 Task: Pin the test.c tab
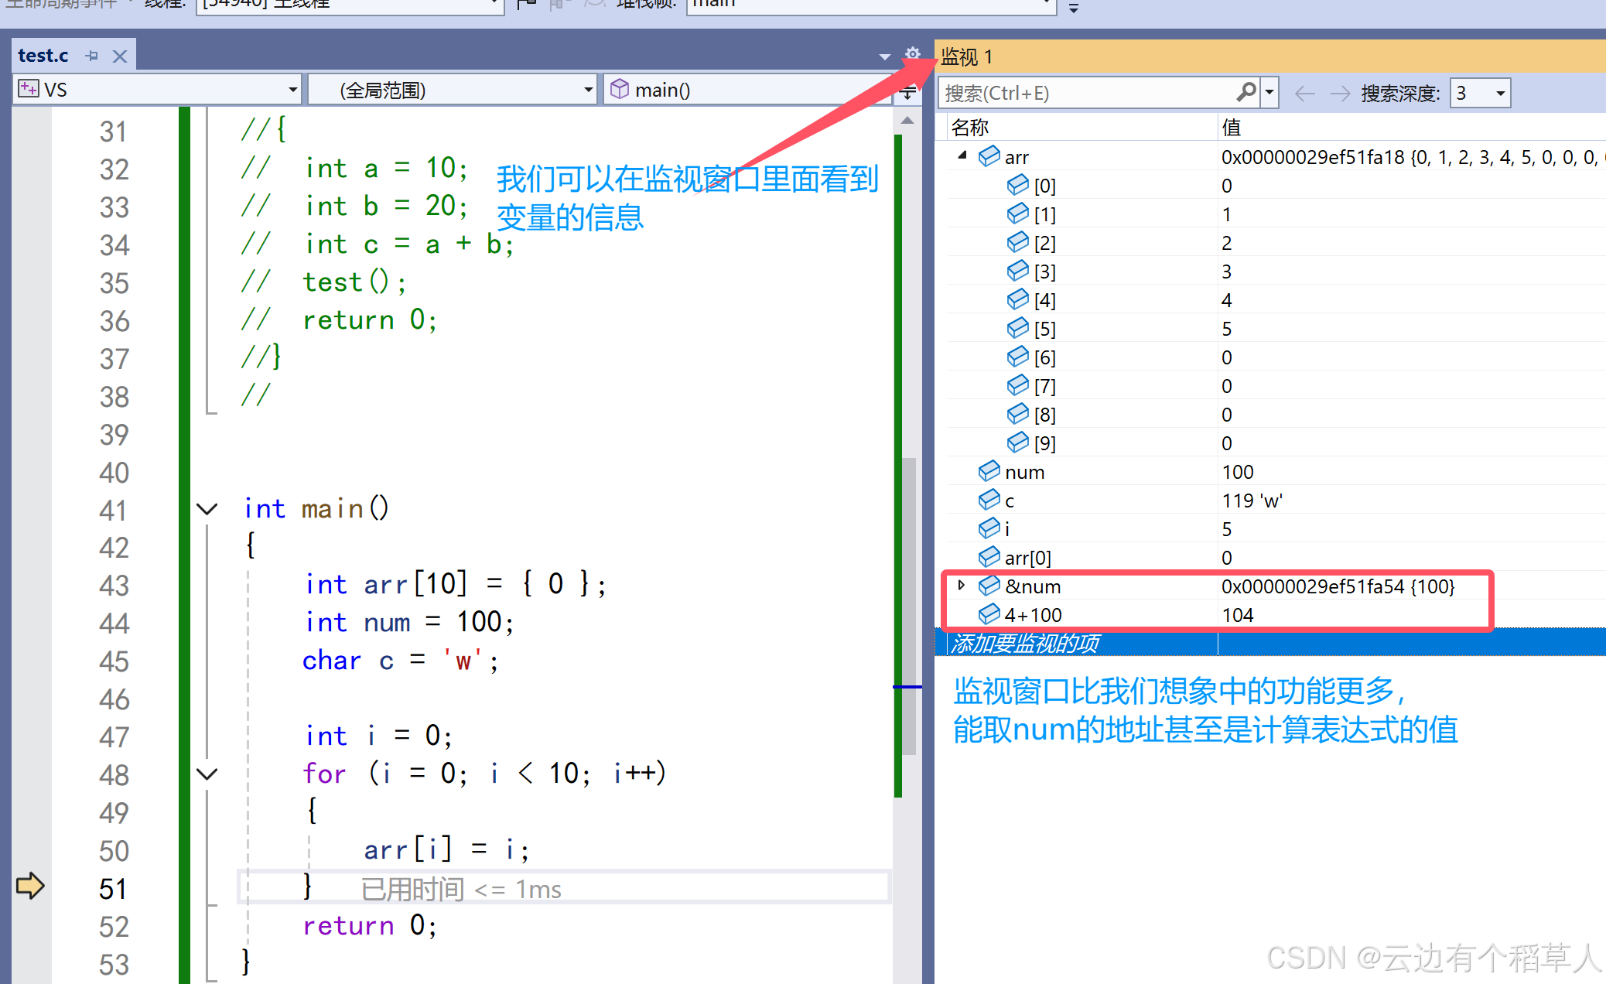click(92, 56)
